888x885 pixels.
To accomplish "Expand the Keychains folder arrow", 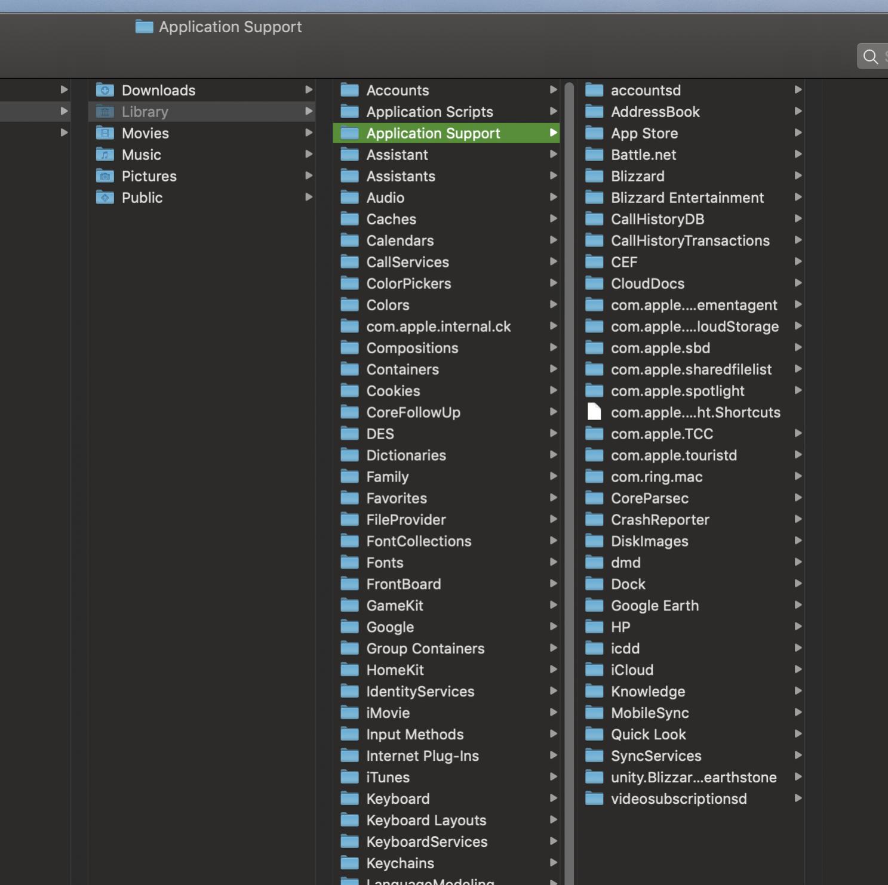I will pyautogui.click(x=553, y=863).
